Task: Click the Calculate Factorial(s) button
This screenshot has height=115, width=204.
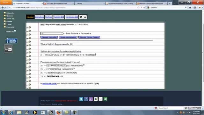Action: click(49, 37)
